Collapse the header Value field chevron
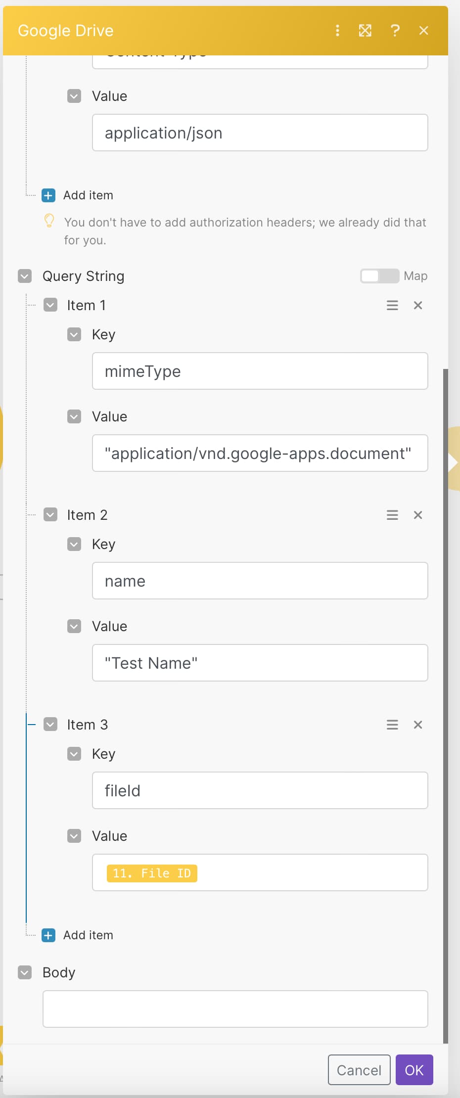460x1098 pixels. tap(74, 96)
